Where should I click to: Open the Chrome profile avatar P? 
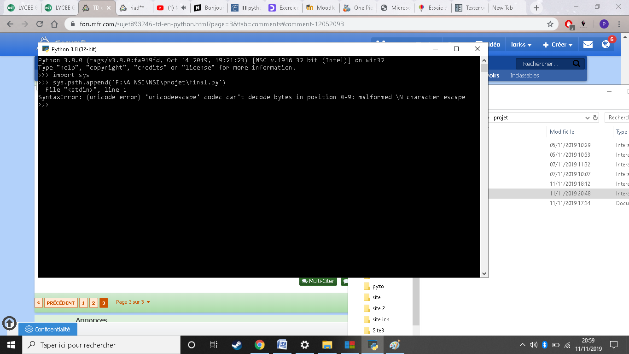[x=604, y=24]
